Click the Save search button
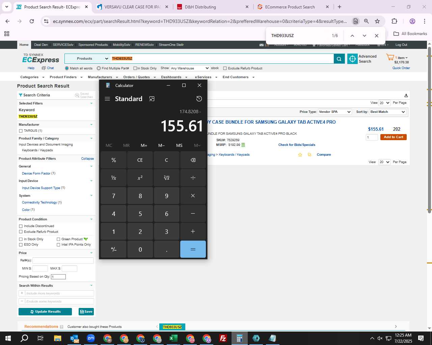Screen dimensions: 432x345 tap(86, 312)
